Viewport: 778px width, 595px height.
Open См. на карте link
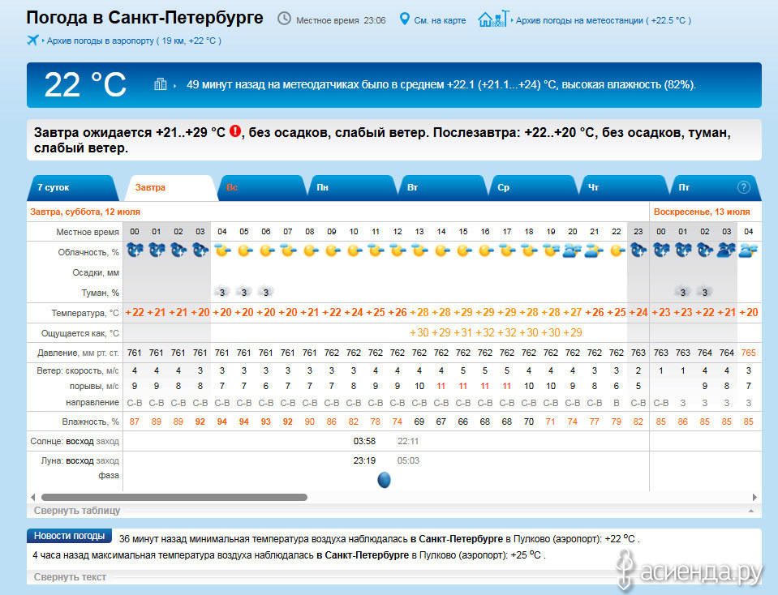[x=440, y=20]
